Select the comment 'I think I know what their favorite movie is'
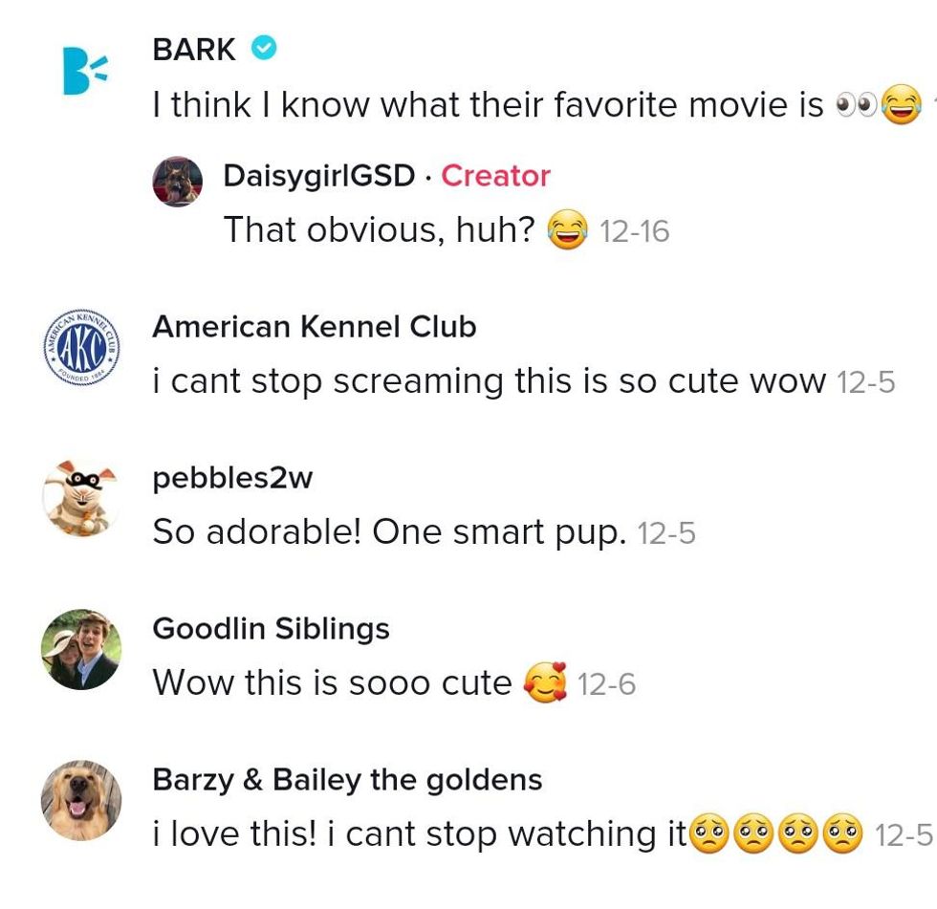937x909 pixels. pos(489,104)
